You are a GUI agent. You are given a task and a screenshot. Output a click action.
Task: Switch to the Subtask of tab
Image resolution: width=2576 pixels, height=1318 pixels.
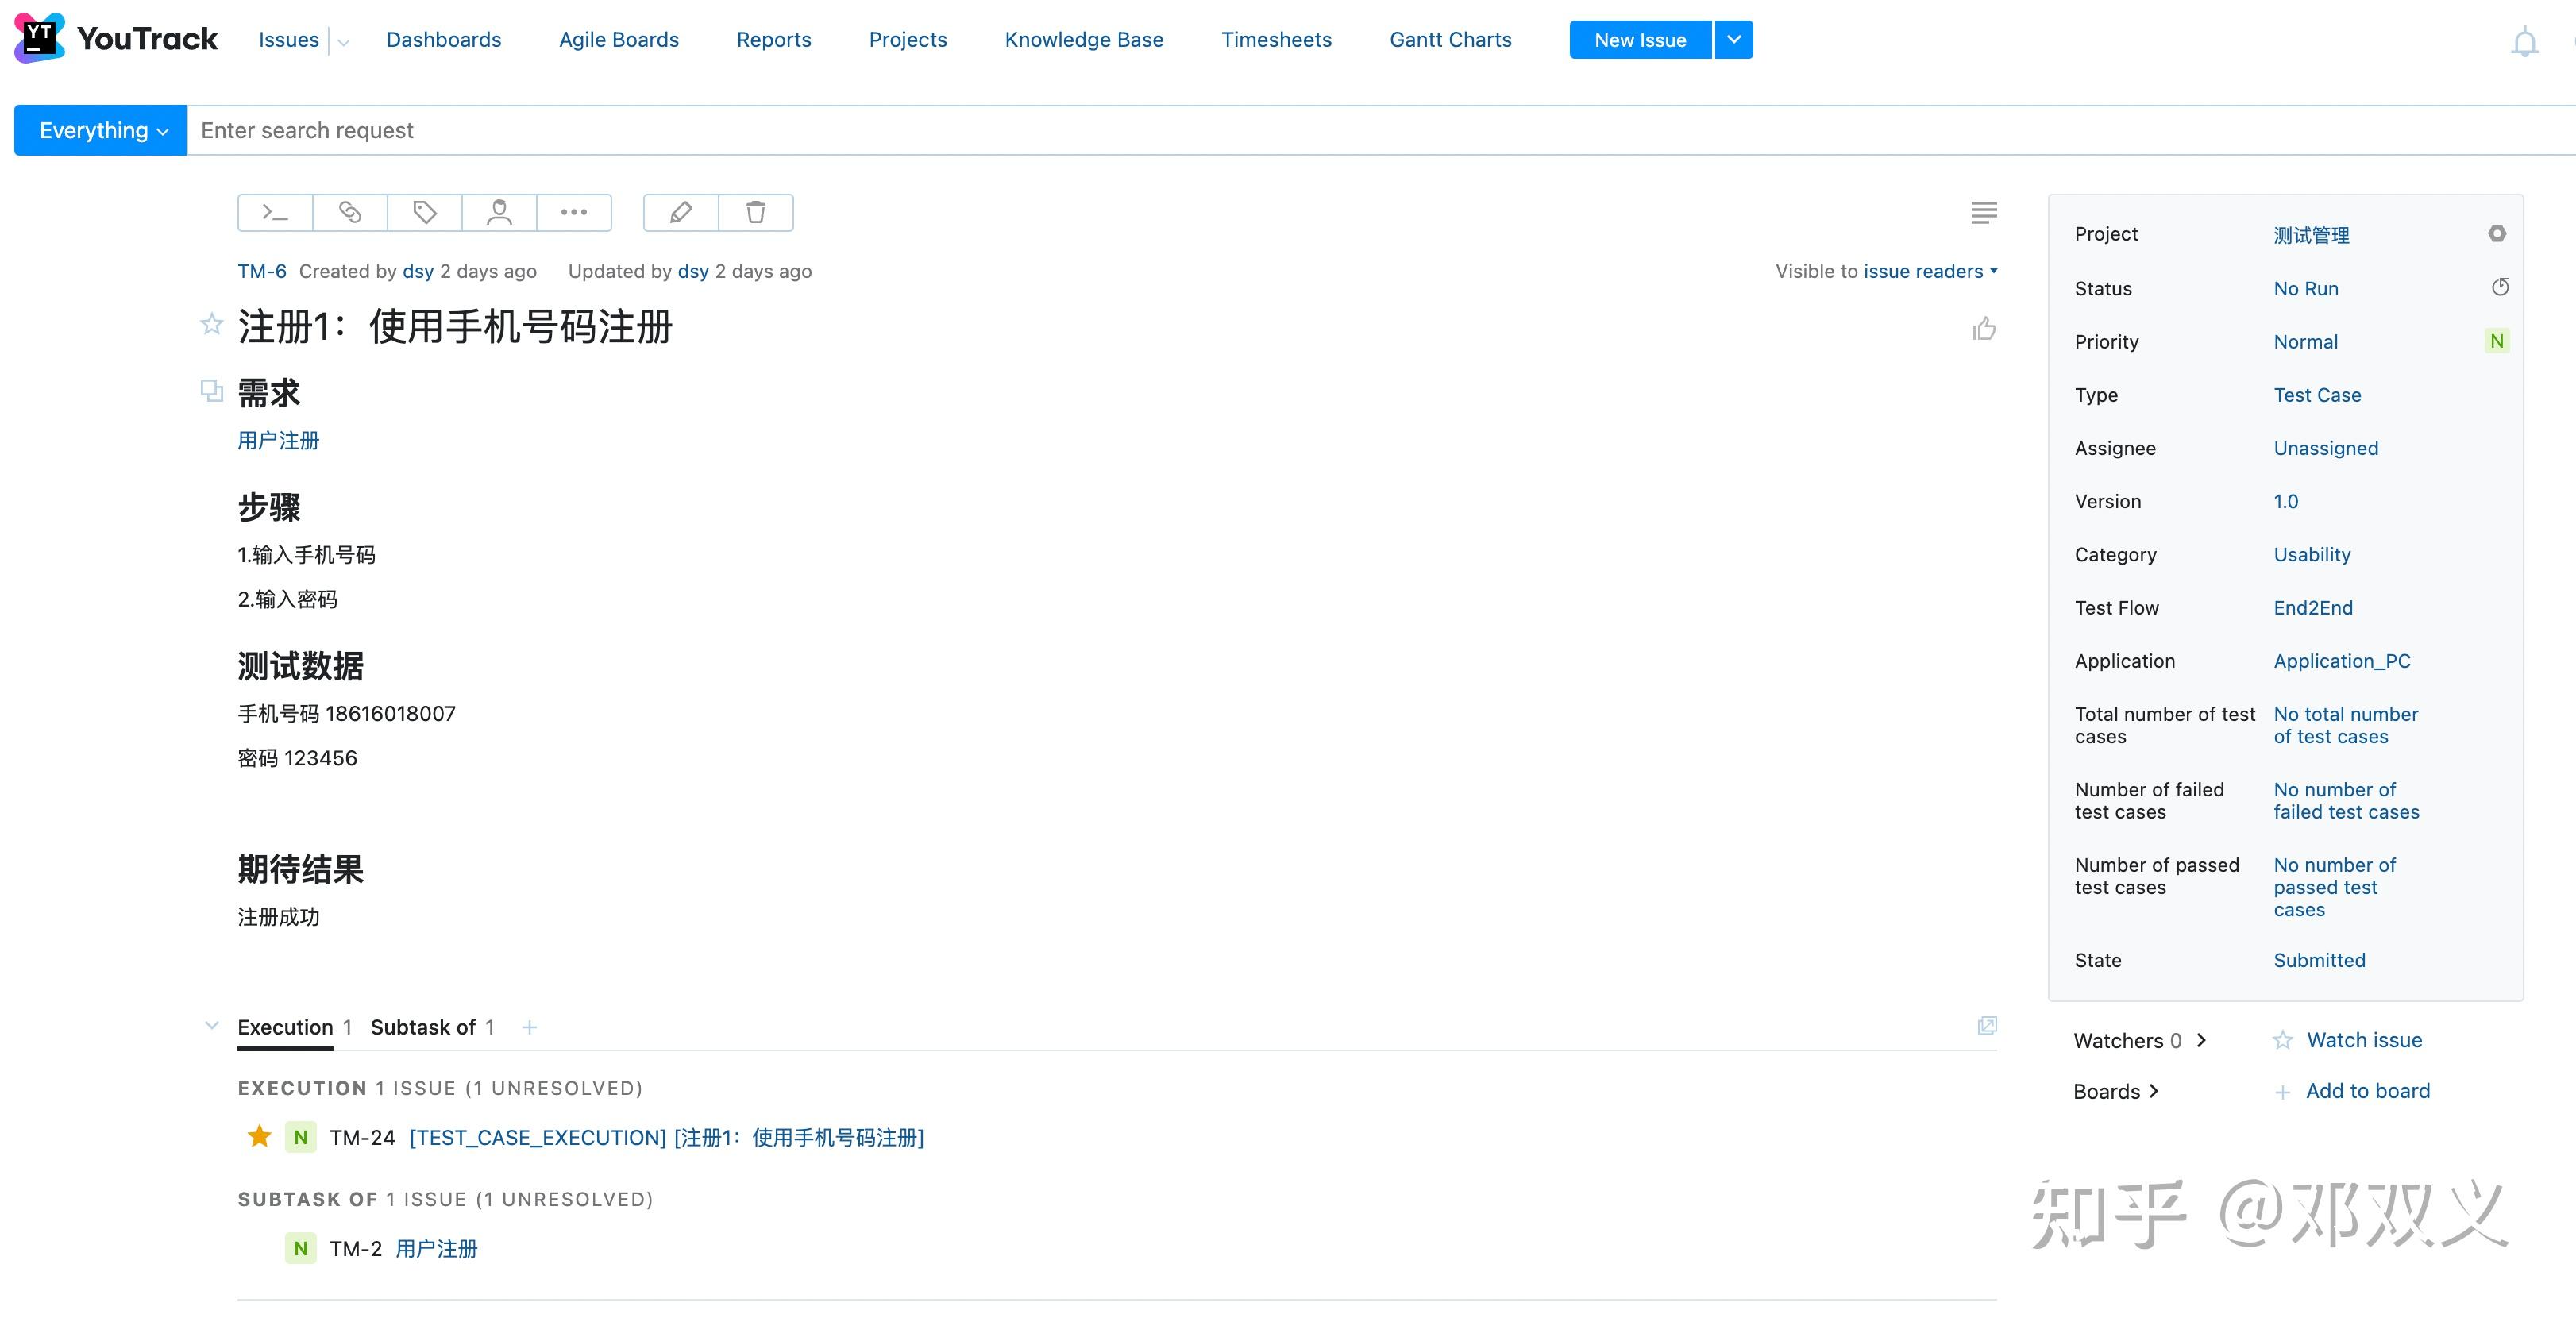pyautogui.click(x=432, y=1026)
